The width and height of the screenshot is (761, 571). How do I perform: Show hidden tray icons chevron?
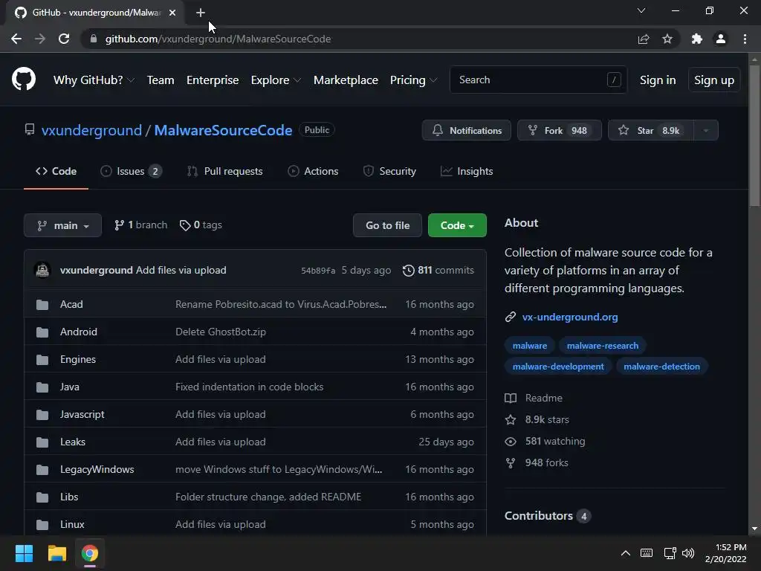pyautogui.click(x=626, y=553)
